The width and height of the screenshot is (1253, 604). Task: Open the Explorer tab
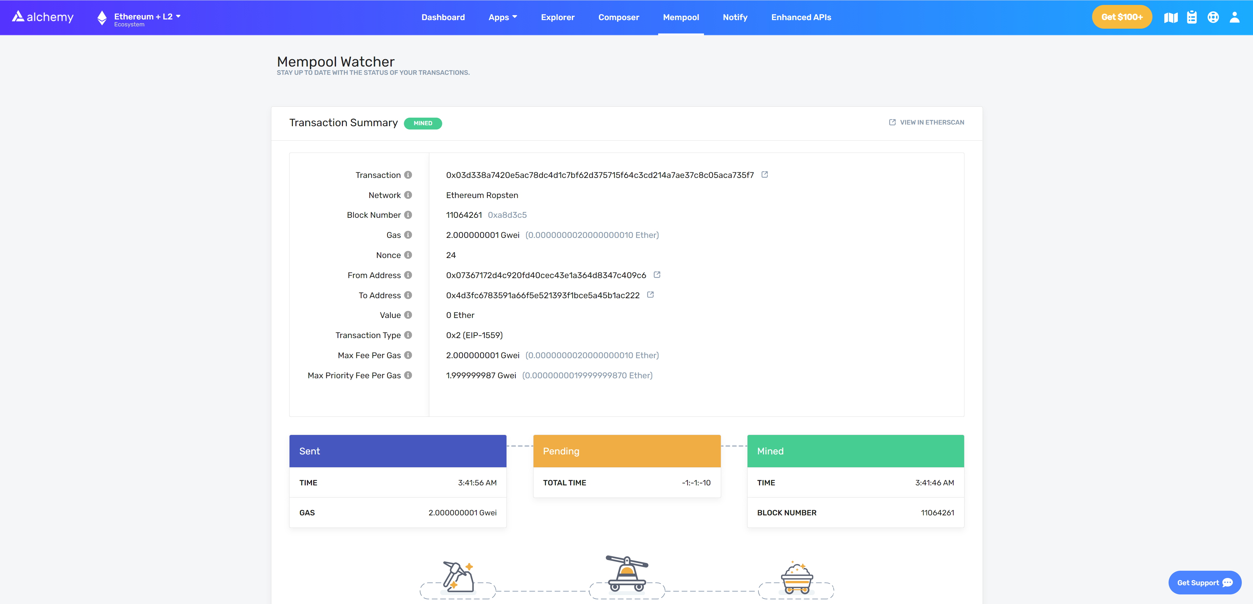coord(558,17)
